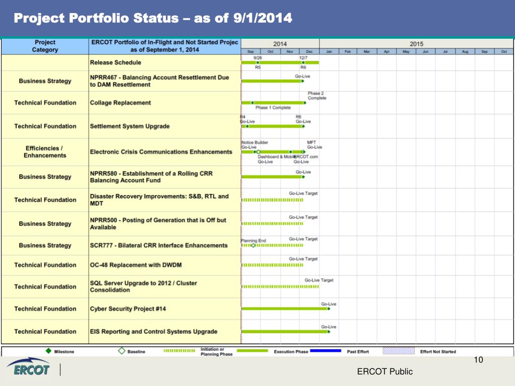This screenshot has width=515, height=386.
Task: Click the MFT Go-Live milestone diamond
Action: (x=303, y=152)
